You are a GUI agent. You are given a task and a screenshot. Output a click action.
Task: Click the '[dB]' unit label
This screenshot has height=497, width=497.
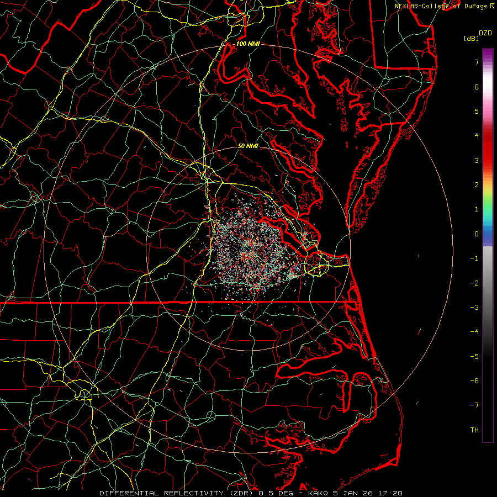tap(471, 39)
